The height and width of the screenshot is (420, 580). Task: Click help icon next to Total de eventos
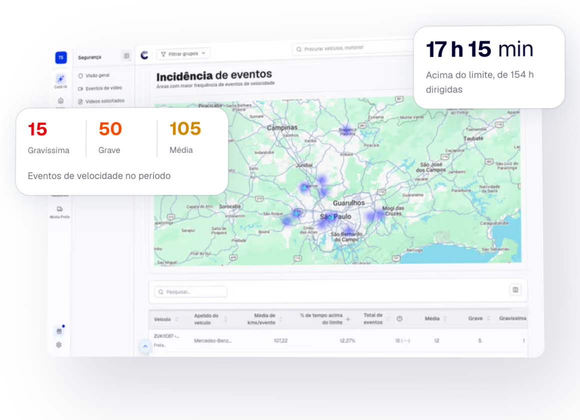[399, 318]
